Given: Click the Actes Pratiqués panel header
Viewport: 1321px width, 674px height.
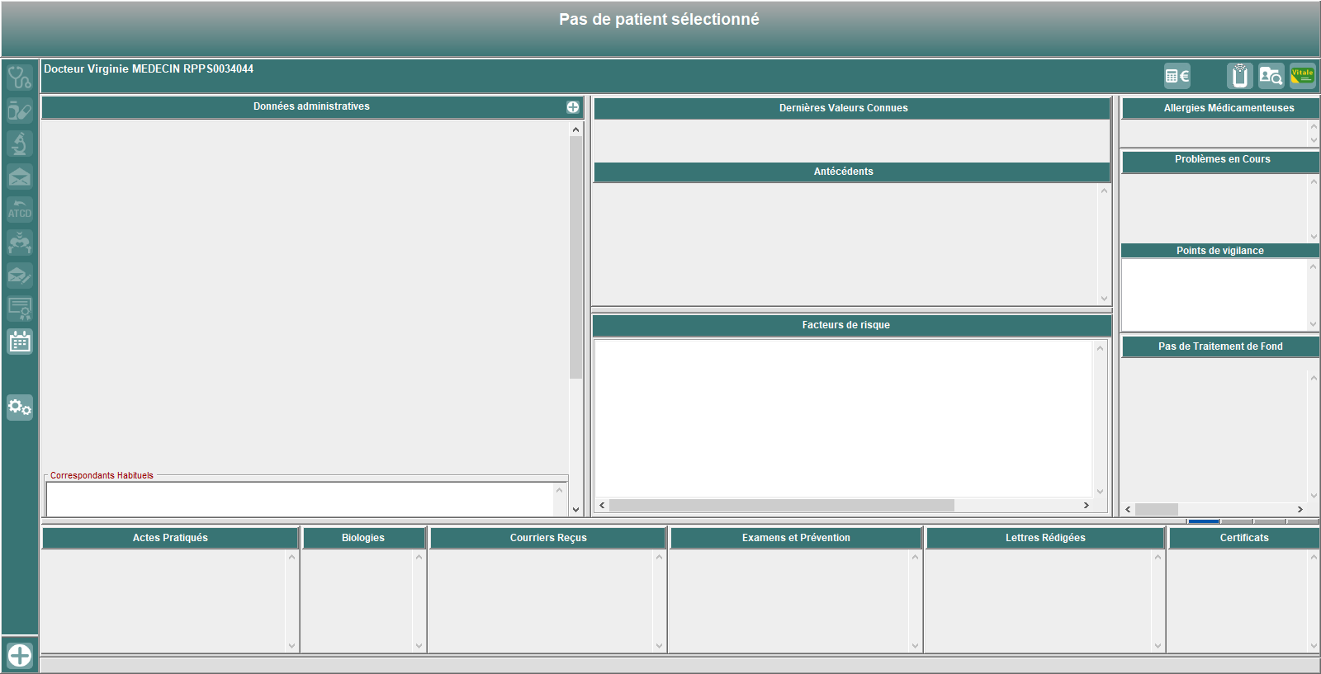Looking at the screenshot, I should pos(170,538).
